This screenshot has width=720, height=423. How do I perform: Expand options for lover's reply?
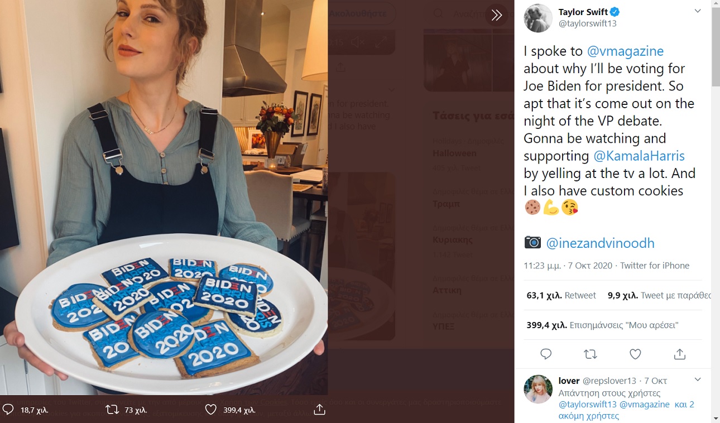(x=698, y=379)
